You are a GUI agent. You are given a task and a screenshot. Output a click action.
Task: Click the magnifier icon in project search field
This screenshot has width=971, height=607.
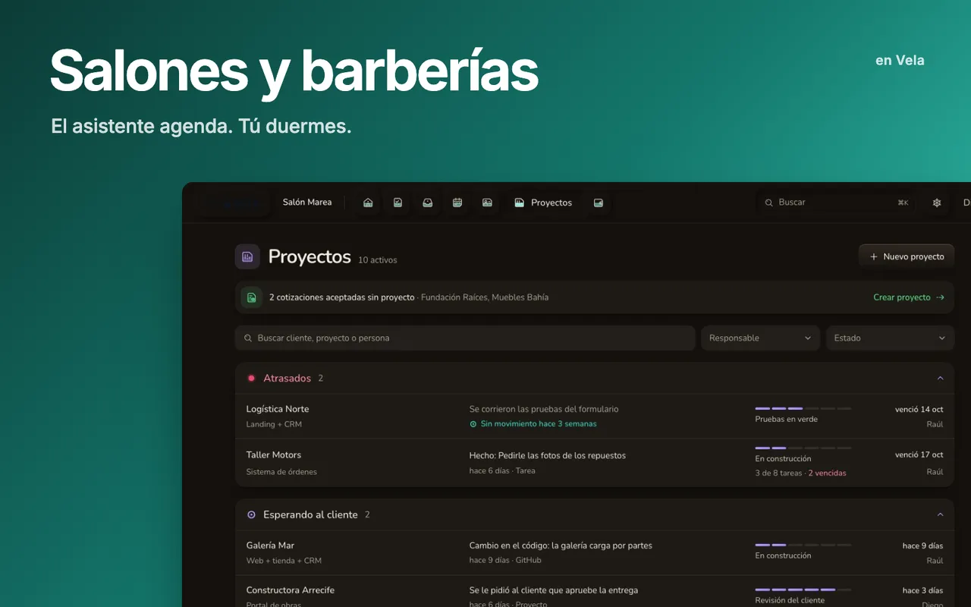(248, 338)
